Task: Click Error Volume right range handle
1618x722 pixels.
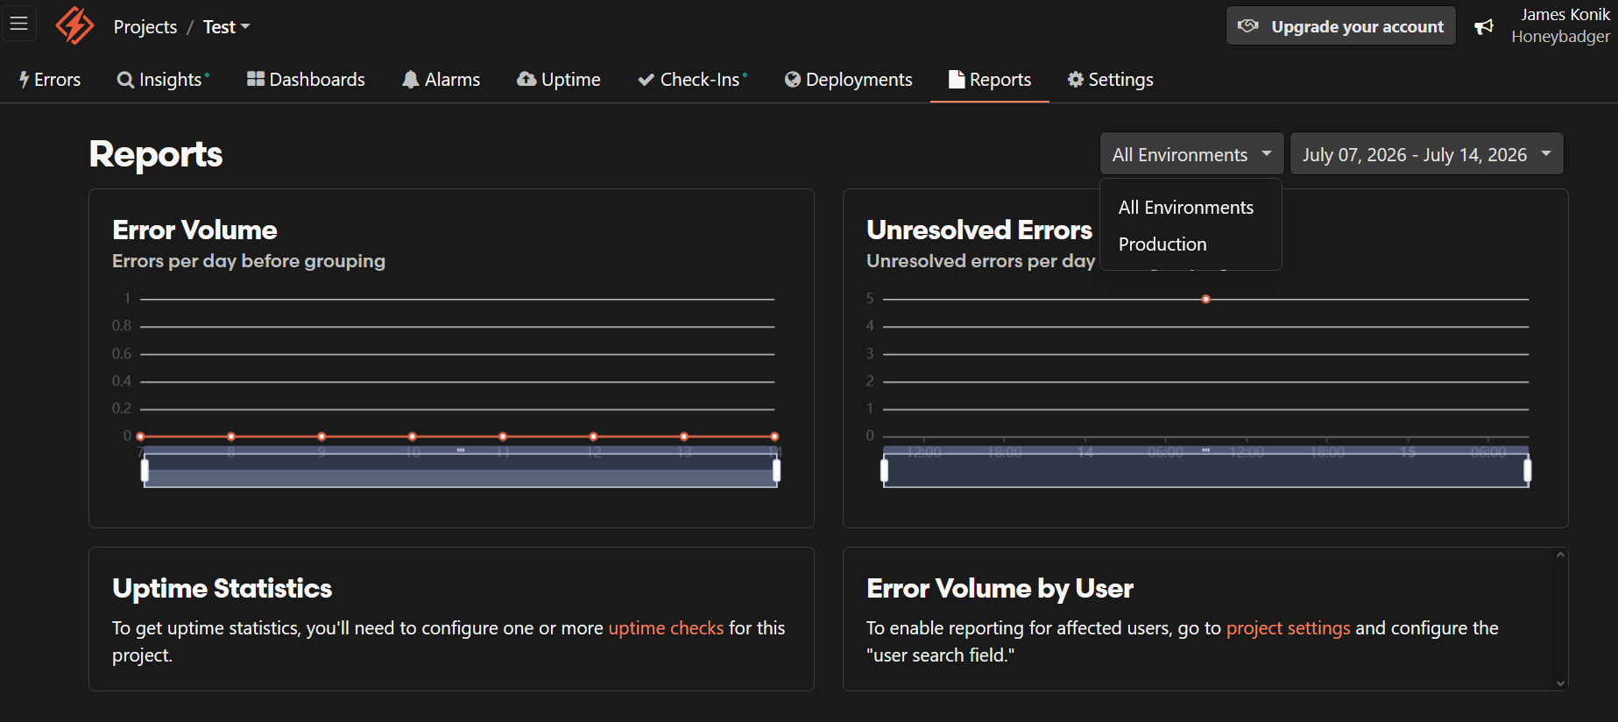Action: click(776, 471)
